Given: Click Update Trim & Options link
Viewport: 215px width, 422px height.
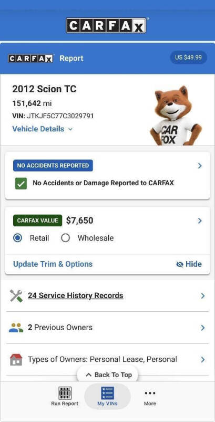Looking at the screenshot, I should (53, 264).
